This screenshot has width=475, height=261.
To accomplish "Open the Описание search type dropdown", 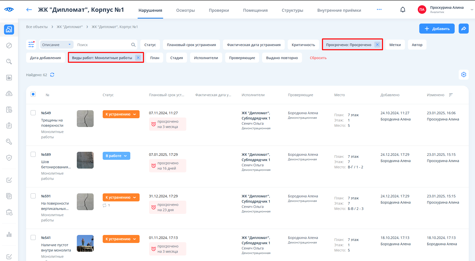I will click(x=56, y=45).
